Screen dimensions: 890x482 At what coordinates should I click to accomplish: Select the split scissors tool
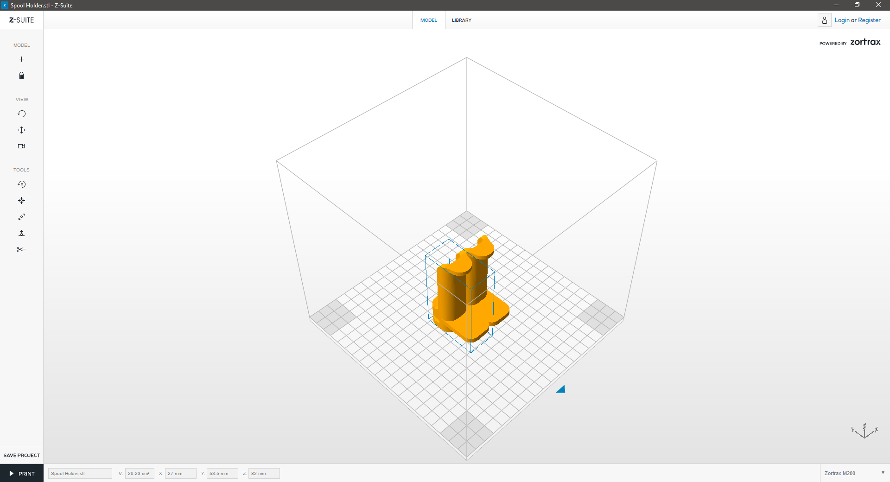click(x=21, y=249)
